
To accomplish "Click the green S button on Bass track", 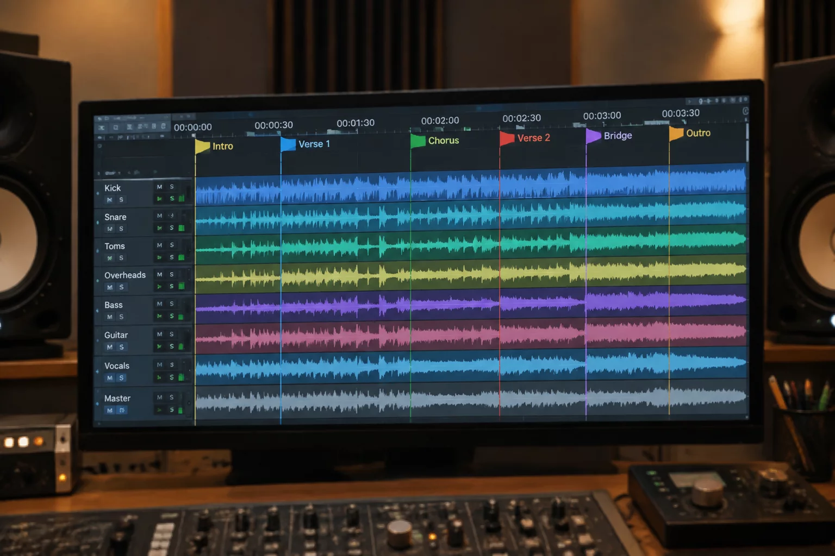I will pos(172,316).
